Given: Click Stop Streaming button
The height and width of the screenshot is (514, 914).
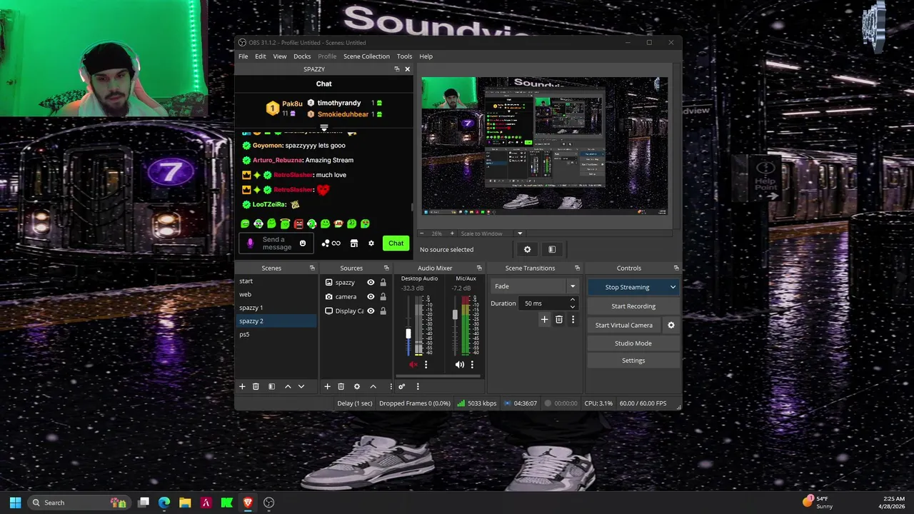Looking at the screenshot, I should point(627,287).
